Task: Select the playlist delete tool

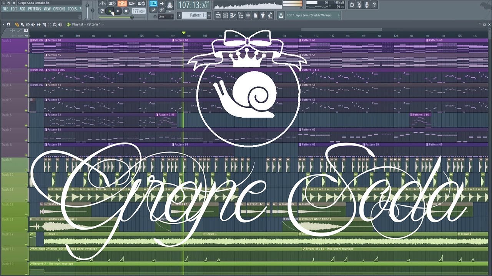Action: (28, 25)
